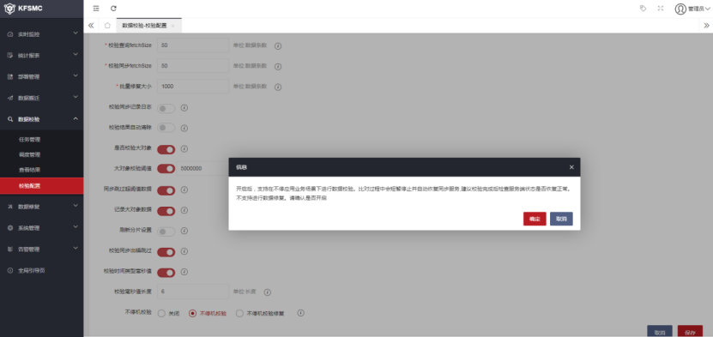The height and width of the screenshot is (337, 713).
Task: Click the 告警管理 sidebar icon
Action: [10, 250]
